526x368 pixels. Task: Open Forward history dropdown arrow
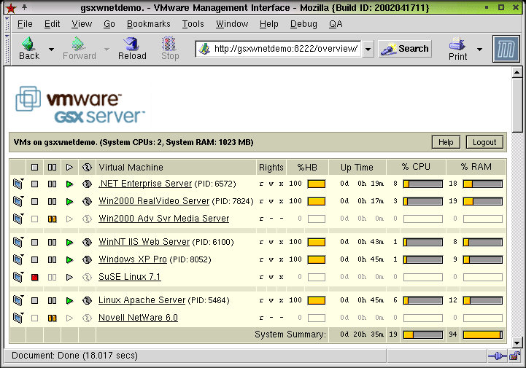107,50
